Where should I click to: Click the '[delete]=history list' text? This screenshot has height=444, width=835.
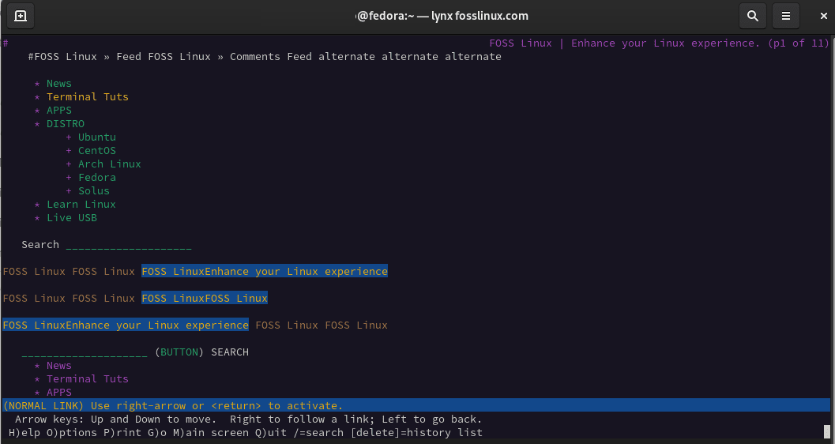[x=416, y=433]
